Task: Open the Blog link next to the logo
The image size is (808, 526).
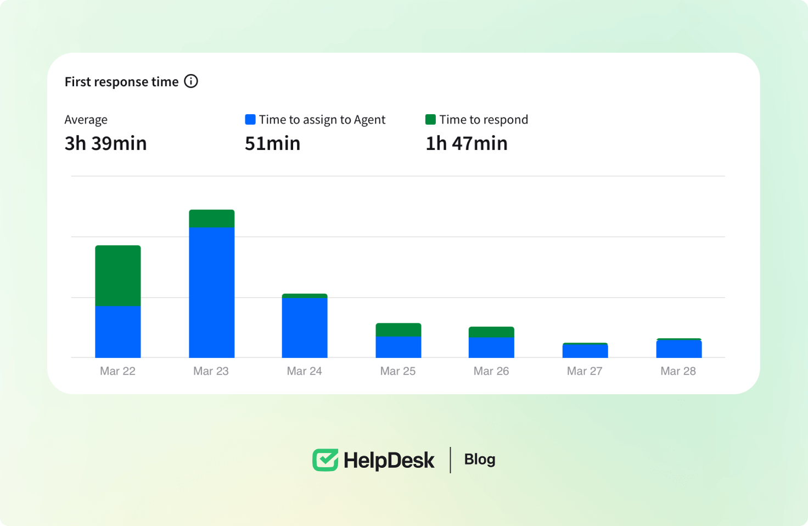Action: click(480, 460)
